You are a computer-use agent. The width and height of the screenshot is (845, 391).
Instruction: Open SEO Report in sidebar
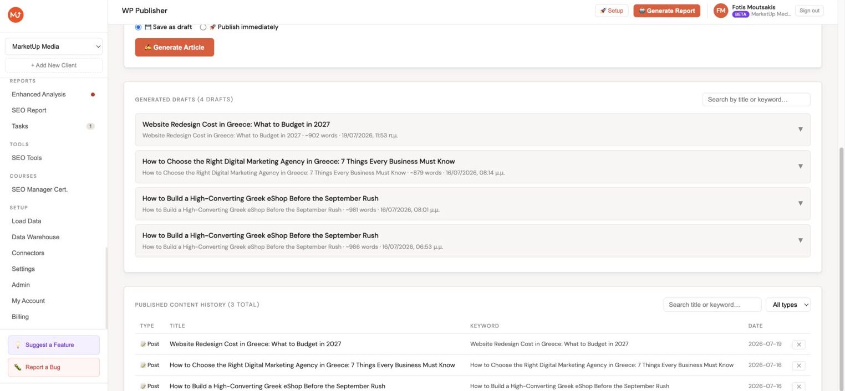[29, 110]
